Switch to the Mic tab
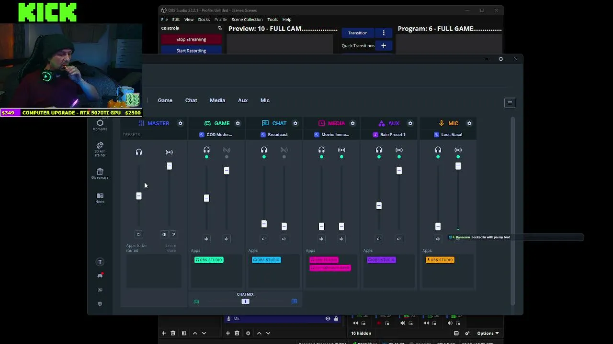 point(265,100)
